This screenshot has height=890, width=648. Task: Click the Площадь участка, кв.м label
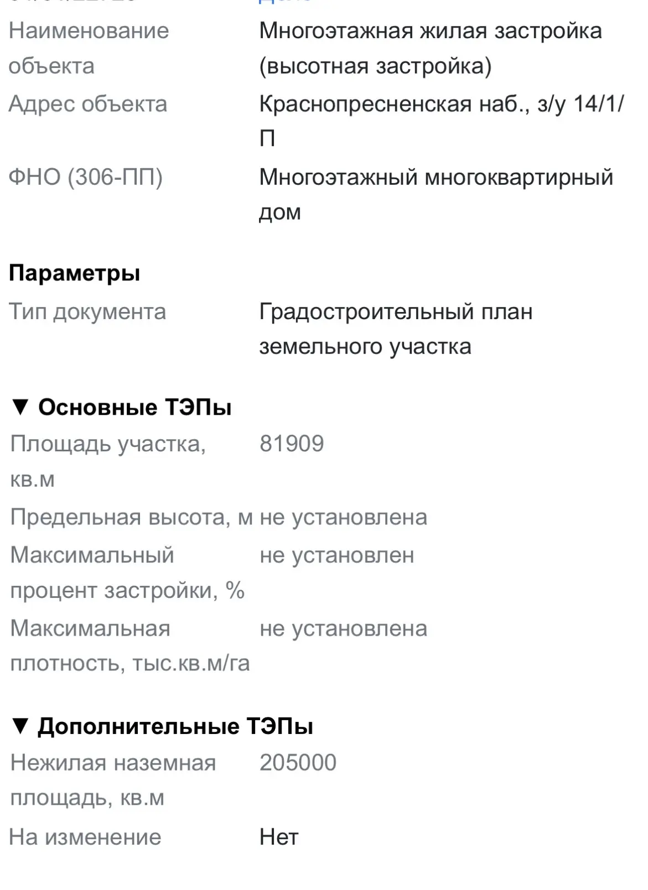coord(108,461)
